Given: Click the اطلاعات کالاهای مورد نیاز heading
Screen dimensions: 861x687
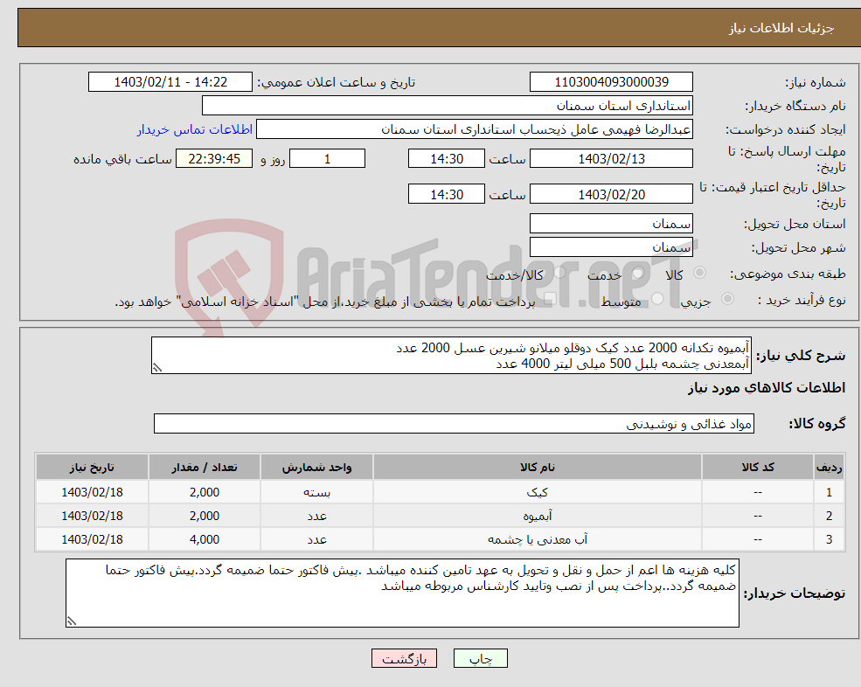Looking at the screenshot, I should pos(767,388).
